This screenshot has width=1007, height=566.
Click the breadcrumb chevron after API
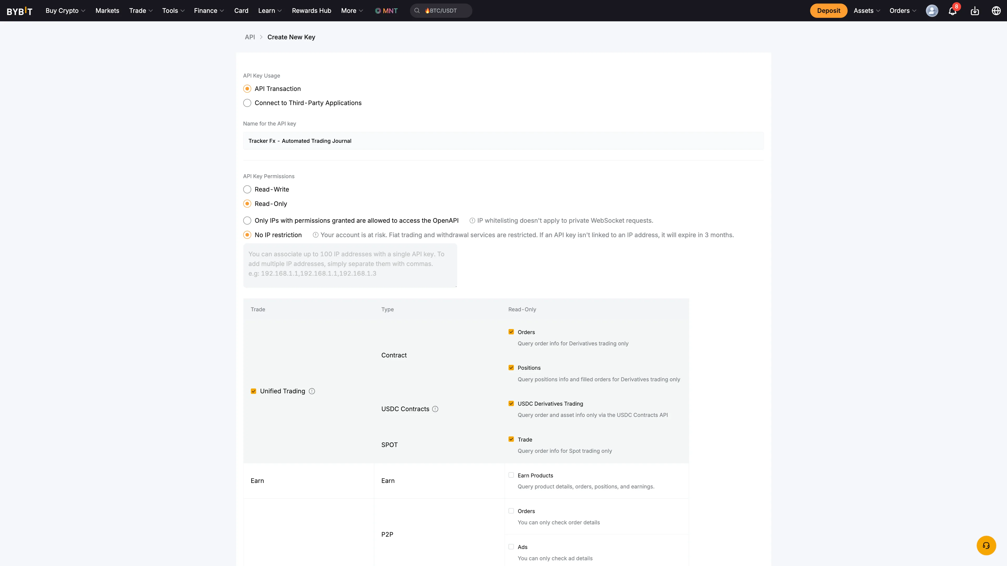point(261,37)
